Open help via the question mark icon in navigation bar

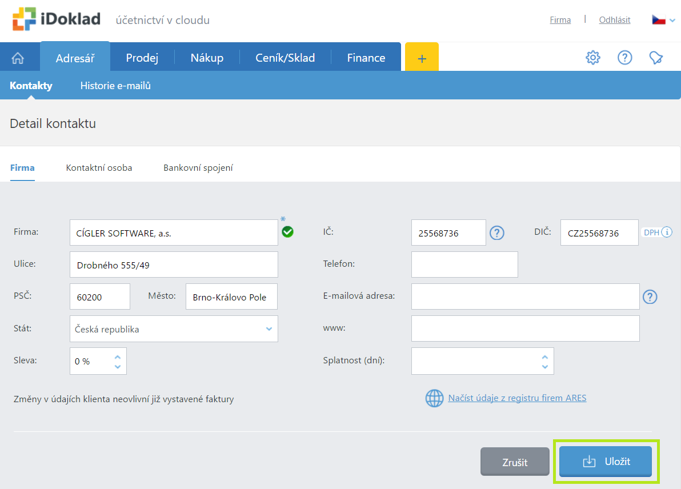click(x=624, y=57)
